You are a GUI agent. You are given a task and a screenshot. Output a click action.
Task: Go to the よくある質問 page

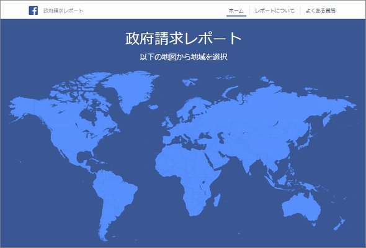320,11
